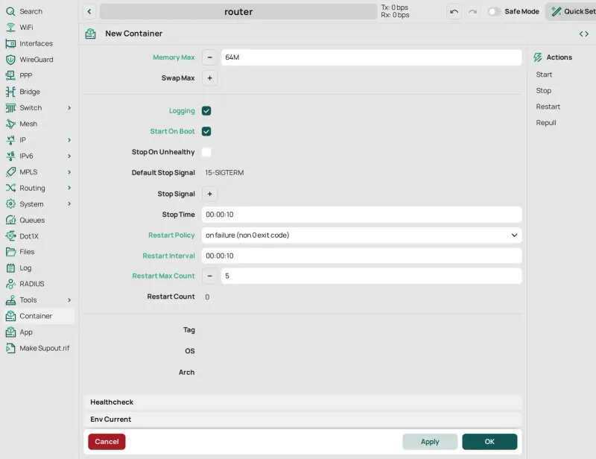The image size is (596, 459).
Task: Click the Restart Max Count field
Action: click(x=371, y=276)
